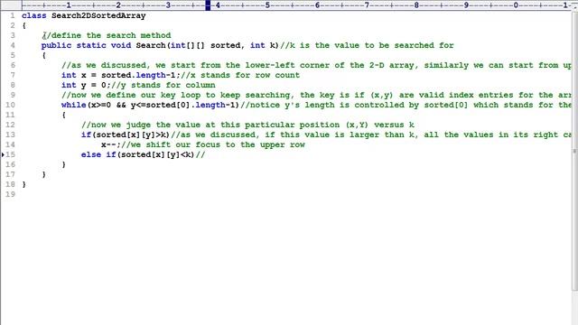Image resolution: width=578 pixels, height=325 pixels.
Task: Click line number 19 in the gutter
Action: (x=10, y=195)
